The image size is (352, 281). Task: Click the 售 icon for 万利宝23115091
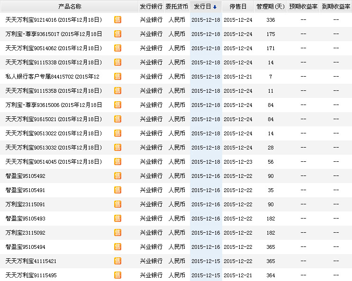[117, 204]
